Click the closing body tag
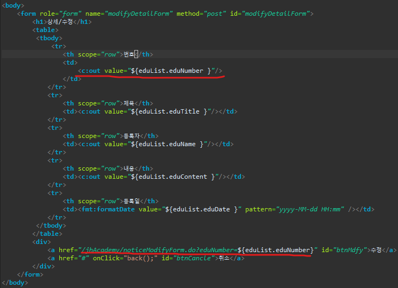 coord(15,283)
